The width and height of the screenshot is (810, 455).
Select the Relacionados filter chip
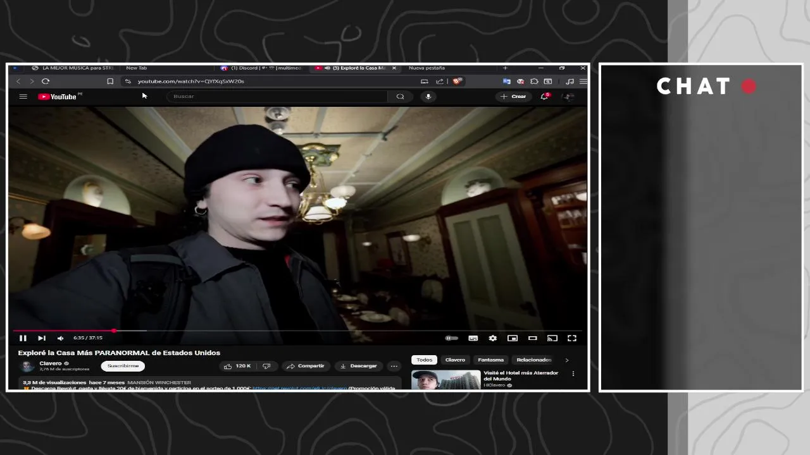(533, 360)
